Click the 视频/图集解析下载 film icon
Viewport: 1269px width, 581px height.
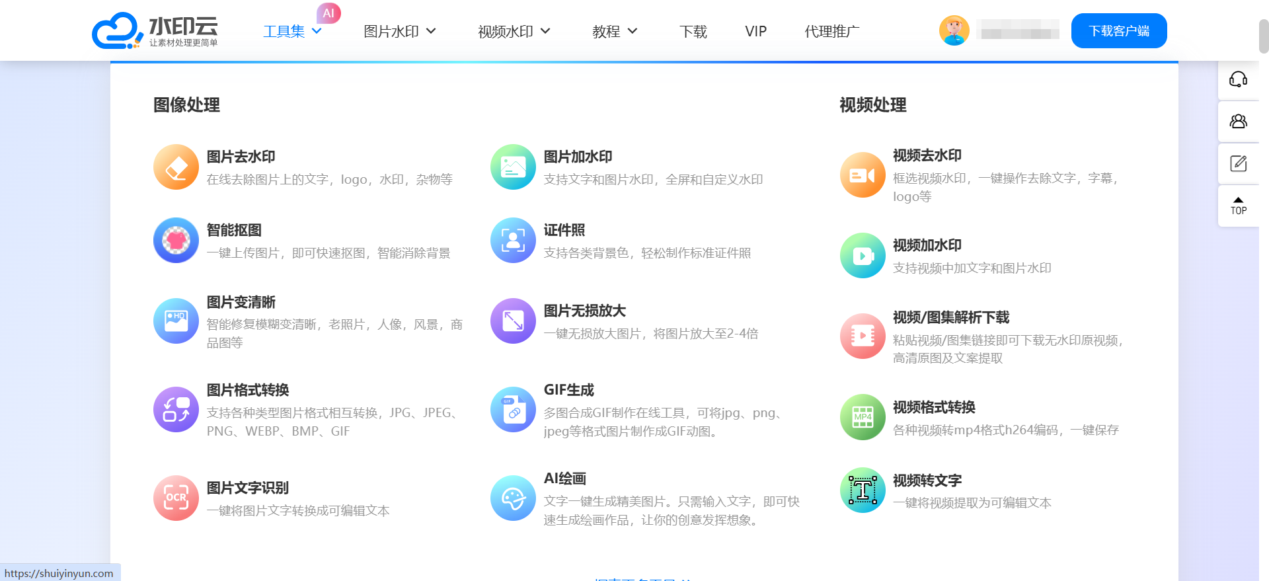863,336
